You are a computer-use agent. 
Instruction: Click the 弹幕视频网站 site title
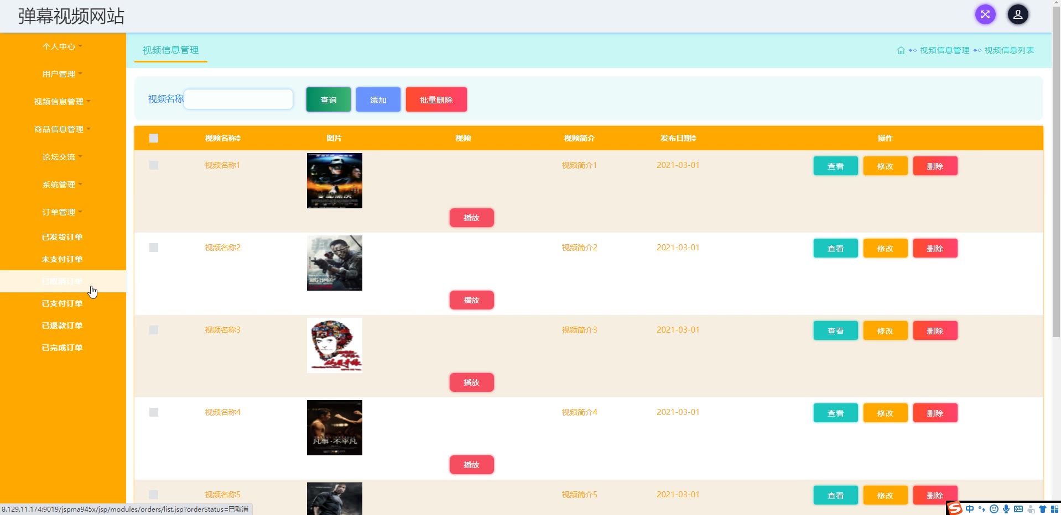pos(71,16)
